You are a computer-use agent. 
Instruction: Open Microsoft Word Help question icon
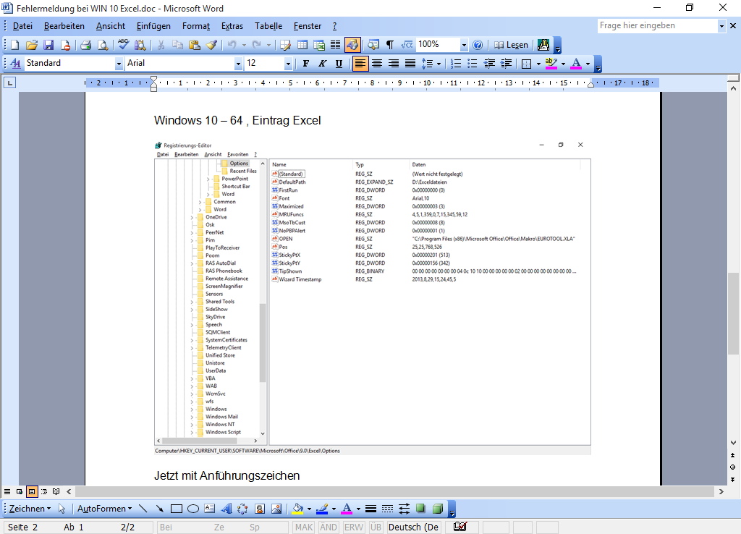tap(478, 45)
